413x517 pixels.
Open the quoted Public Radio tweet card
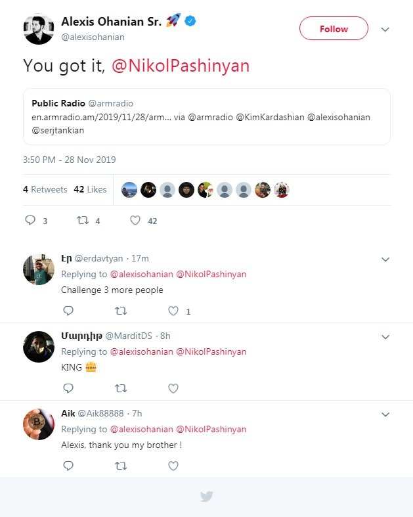(207, 116)
